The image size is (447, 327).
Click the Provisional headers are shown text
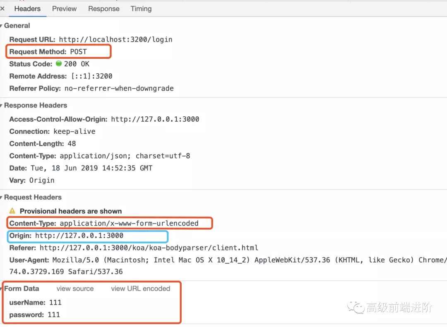tap(71, 211)
